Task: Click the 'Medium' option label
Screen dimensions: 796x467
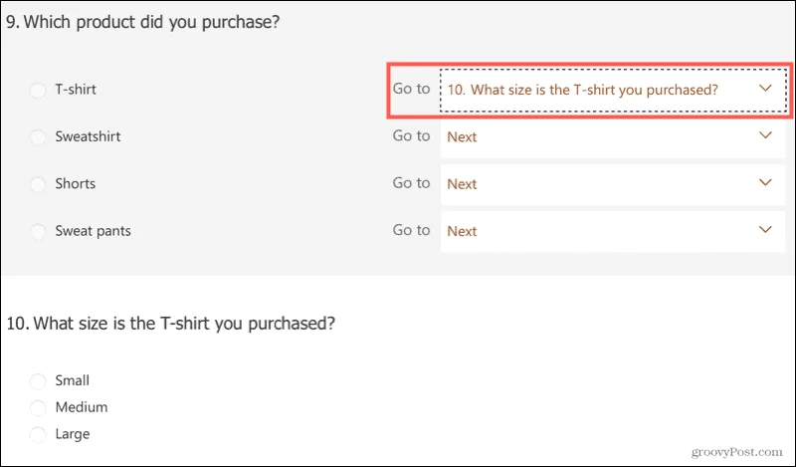Action: (82, 407)
